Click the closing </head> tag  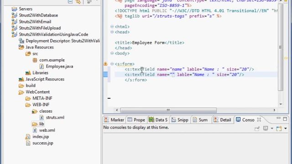coord(124,48)
